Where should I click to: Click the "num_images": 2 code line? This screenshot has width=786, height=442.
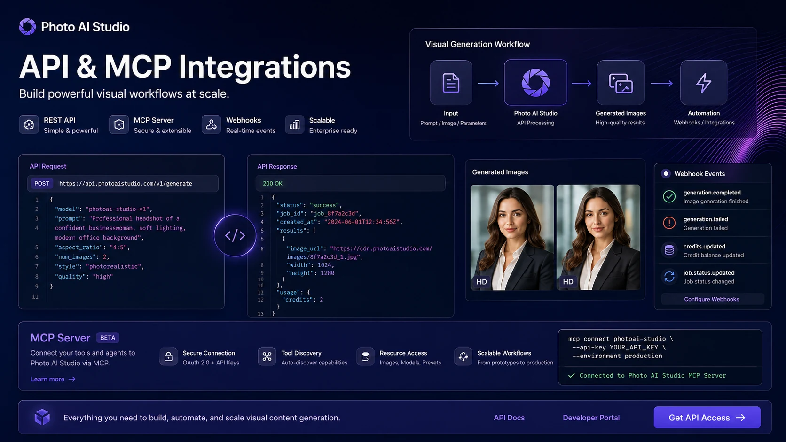pos(82,257)
